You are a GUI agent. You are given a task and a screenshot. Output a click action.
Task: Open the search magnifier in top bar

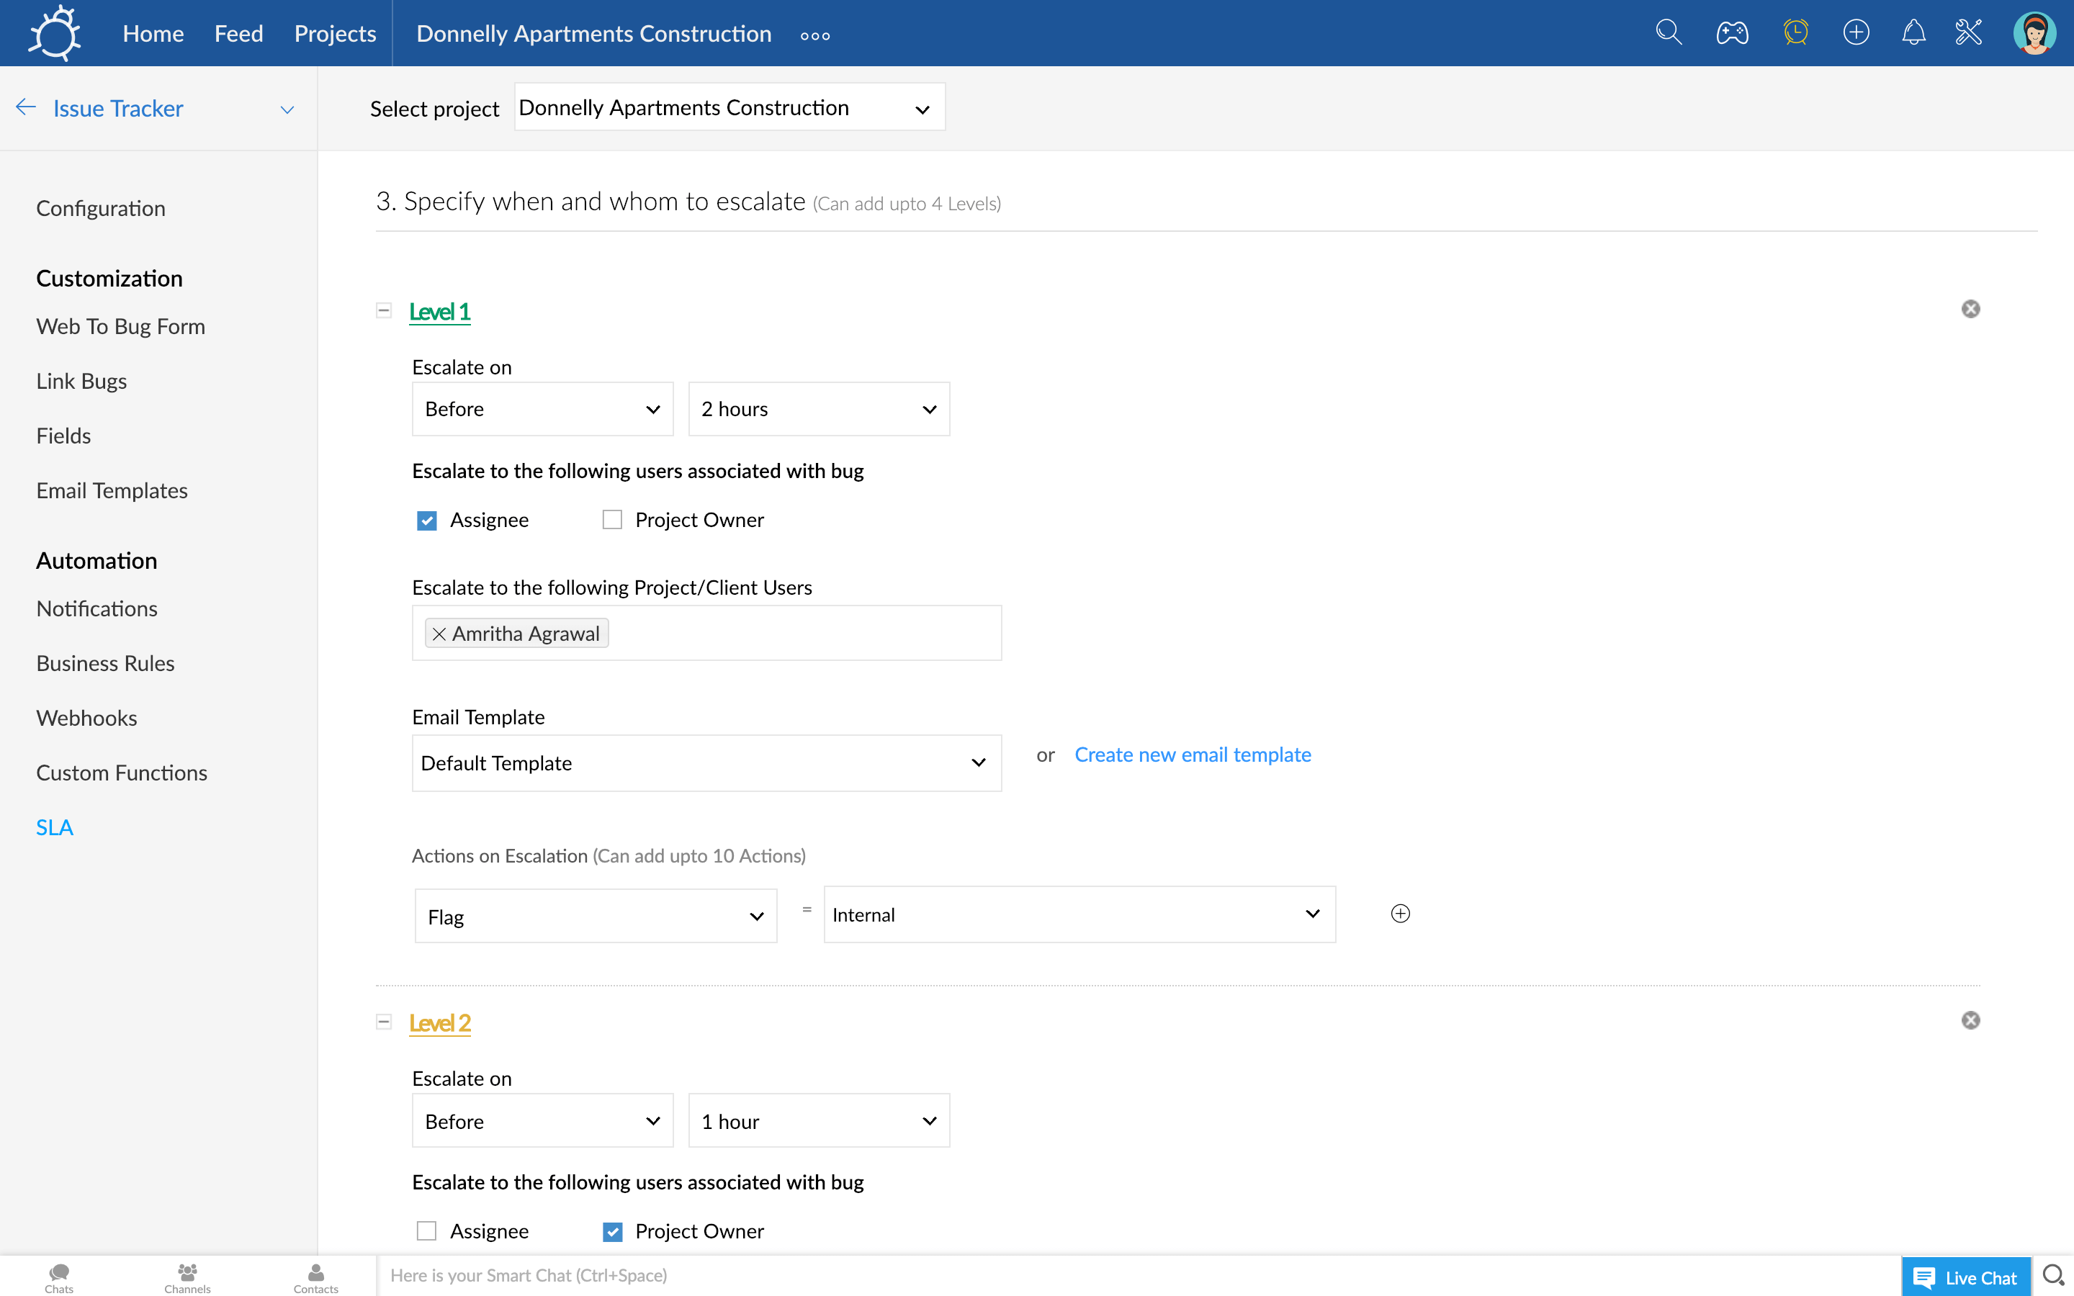tap(1668, 32)
